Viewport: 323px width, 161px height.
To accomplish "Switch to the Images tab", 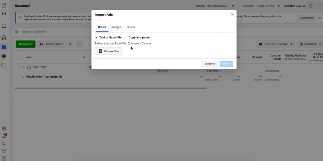I will [116, 27].
